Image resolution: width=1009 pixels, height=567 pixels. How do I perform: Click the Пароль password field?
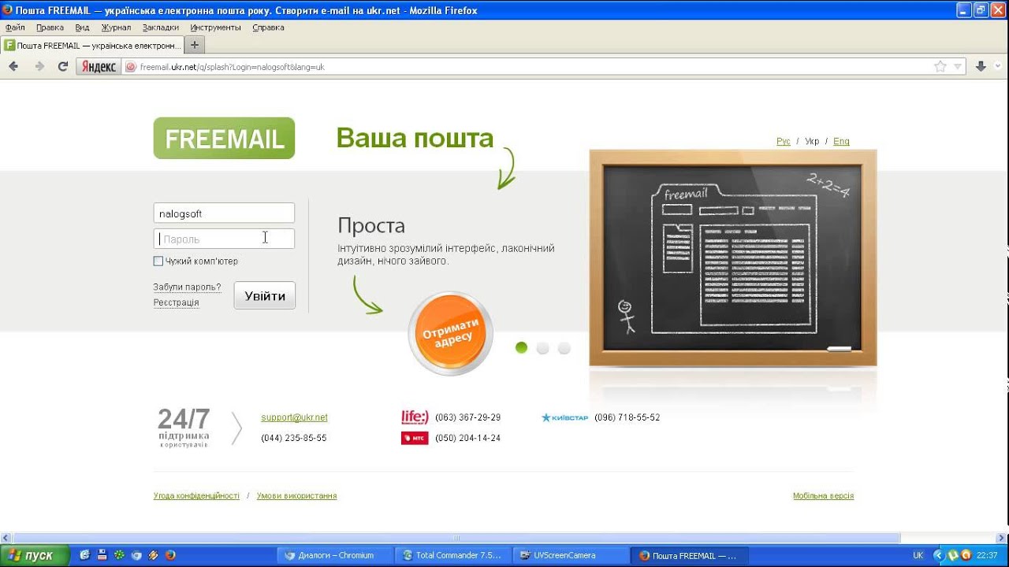(x=224, y=239)
